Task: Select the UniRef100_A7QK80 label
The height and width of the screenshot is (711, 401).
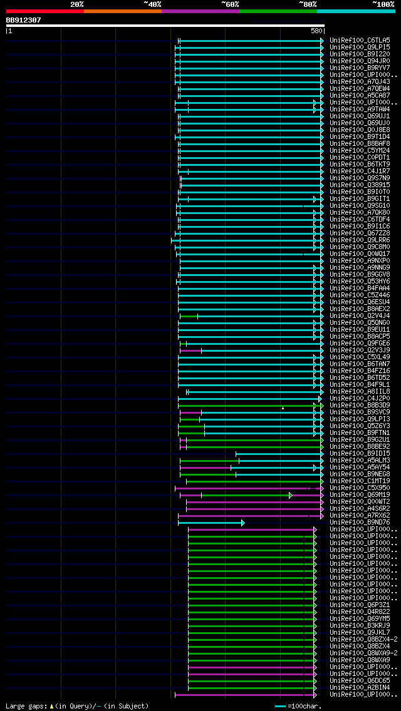Action: point(360,213)
